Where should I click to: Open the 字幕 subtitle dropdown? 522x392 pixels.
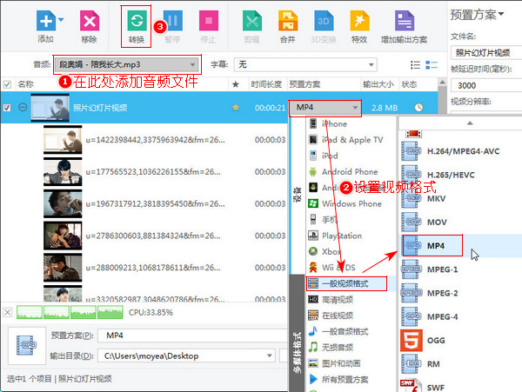click(305, 64)
